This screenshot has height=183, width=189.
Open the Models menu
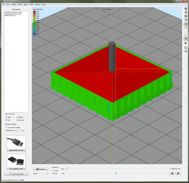pos(14,5)
